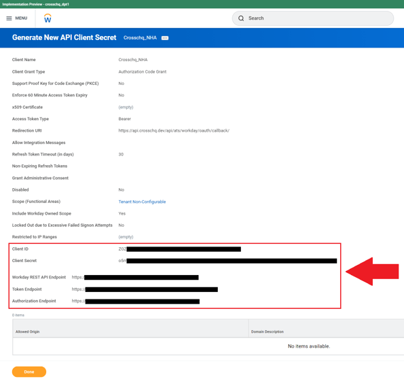Viewport: 404px width, 383px height.
Task: Select the Bearer access token type value
Action: pyautogui.click(x=125, y=119)
